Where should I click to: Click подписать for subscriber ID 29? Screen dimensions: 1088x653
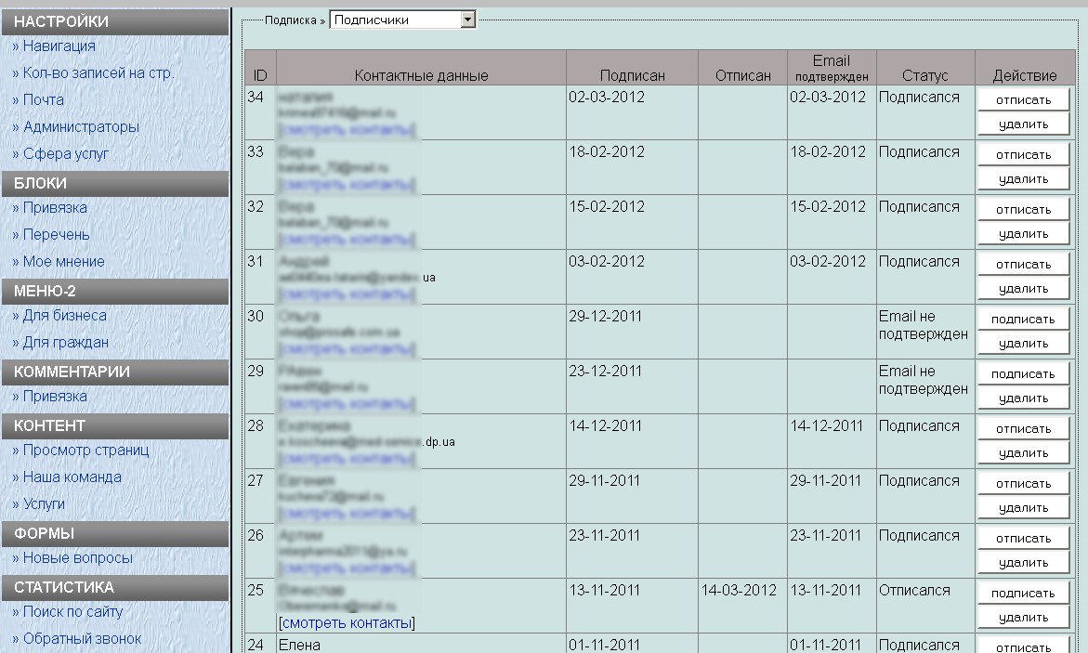[x=1024, y=374]
